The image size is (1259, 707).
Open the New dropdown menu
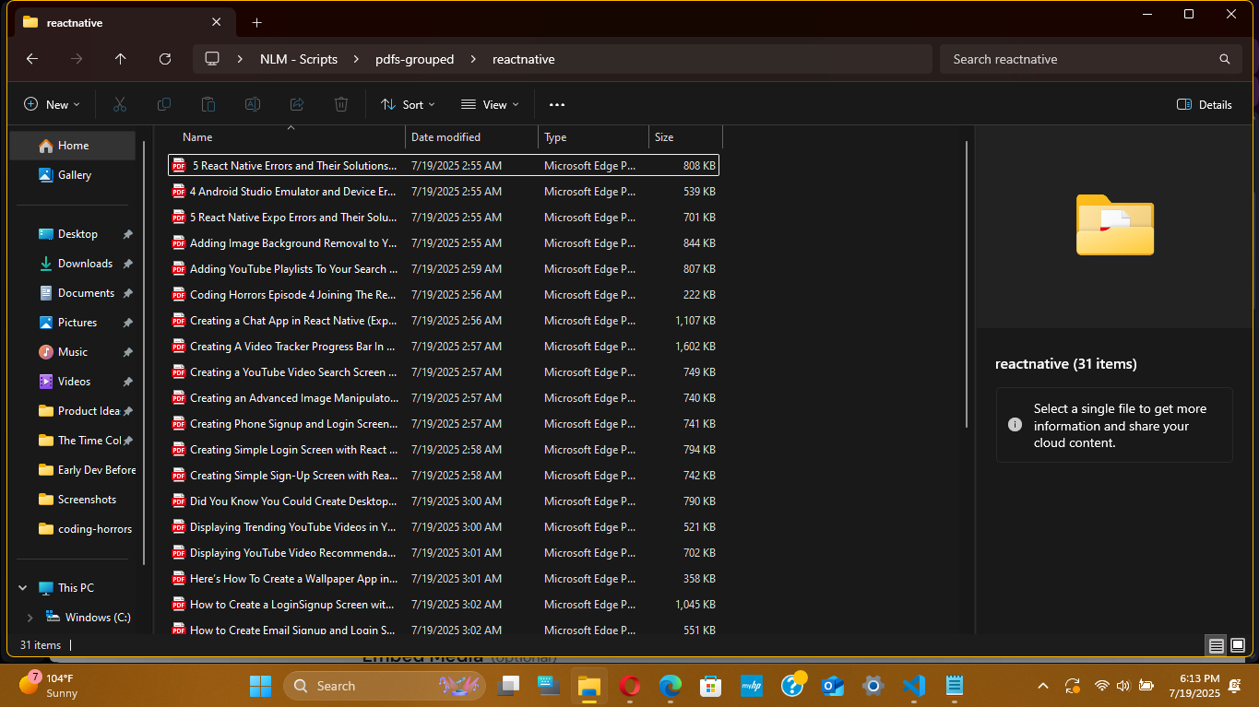tap(52, 104)
